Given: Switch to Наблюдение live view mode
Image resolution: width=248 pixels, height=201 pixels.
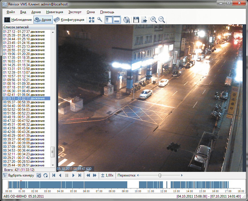Looking at the screenshot, I should (18, 20).
